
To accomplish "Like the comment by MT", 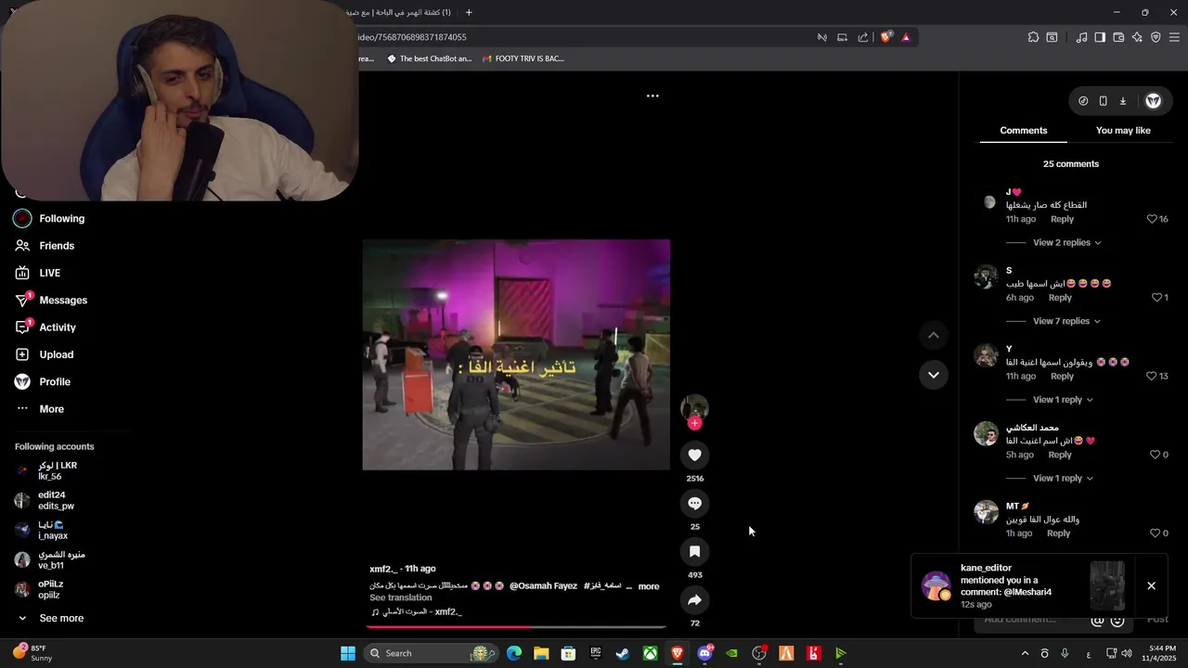I will [1155, 533].
